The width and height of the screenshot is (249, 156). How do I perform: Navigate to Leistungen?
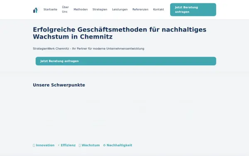pos(120,10)
